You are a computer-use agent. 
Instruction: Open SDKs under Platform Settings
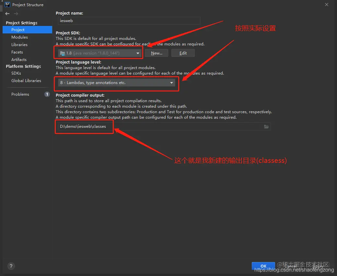click(x=16, y=73)
